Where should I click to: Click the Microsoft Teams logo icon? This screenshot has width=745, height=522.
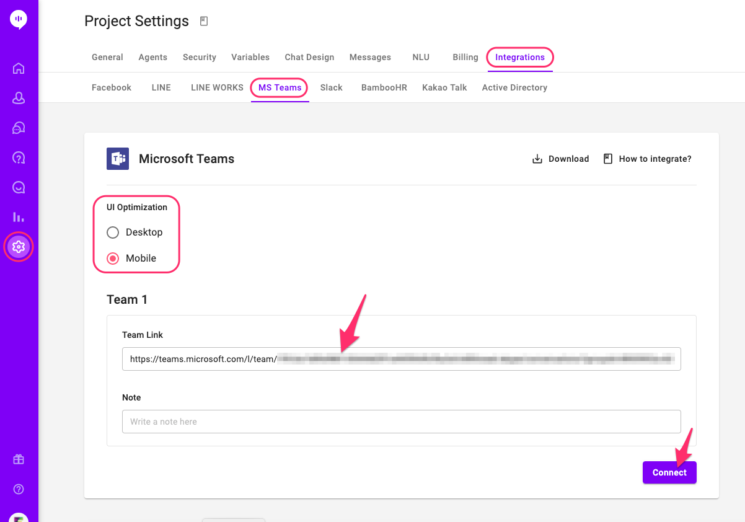(118, 159)
